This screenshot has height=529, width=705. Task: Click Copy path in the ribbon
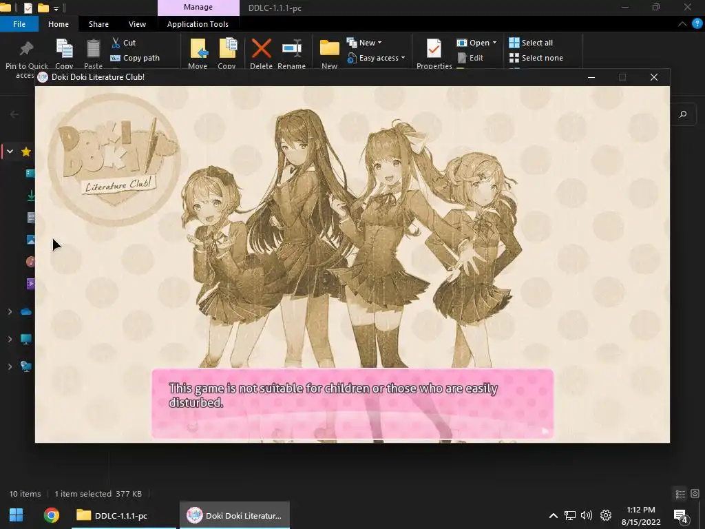(135, 58)
